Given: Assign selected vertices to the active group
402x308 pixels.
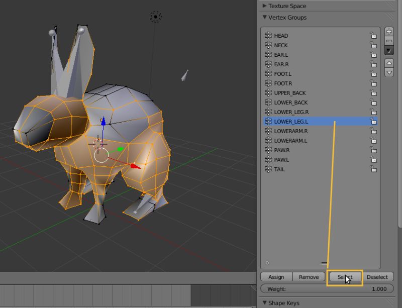Looking at the screenshot, I should pos(276,276).
